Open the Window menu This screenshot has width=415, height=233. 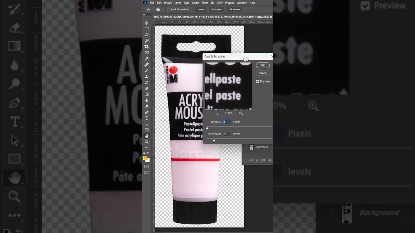point(242,3)
